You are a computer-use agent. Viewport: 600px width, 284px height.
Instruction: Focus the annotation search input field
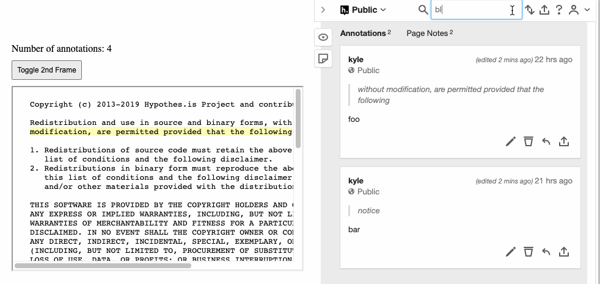pos(476,10)
